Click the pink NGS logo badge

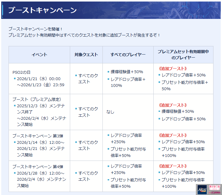click(x=214, y=187)
